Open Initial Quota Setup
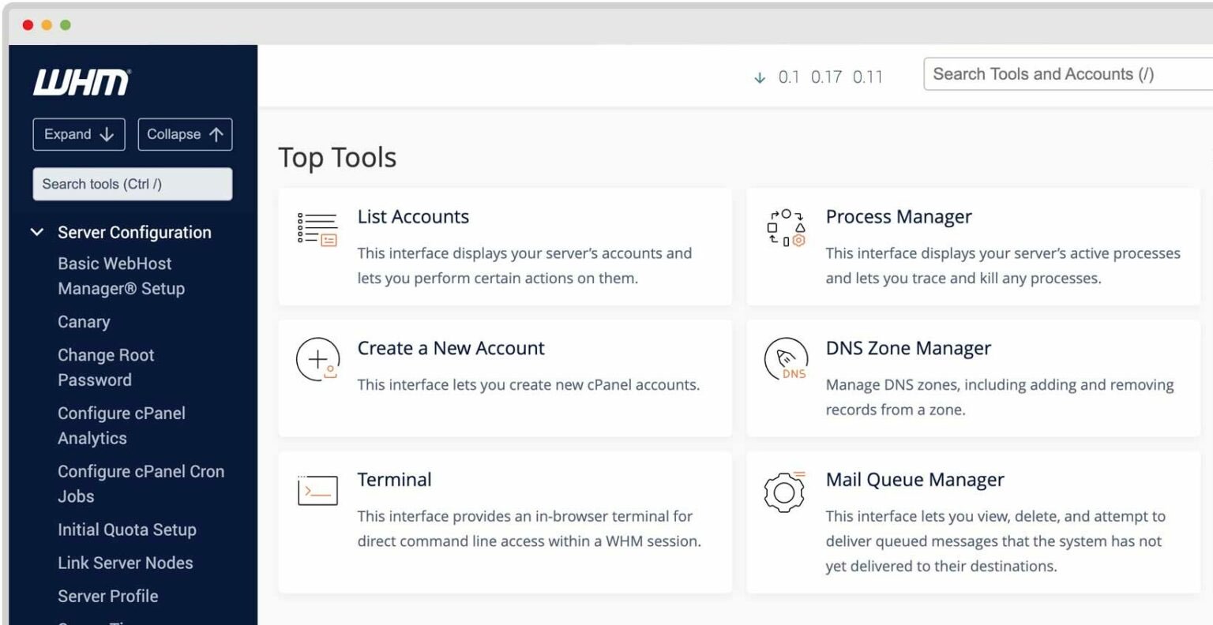The height and width of the screenshot is (625, 1213). pyautogui.click(x=127, y=530)
